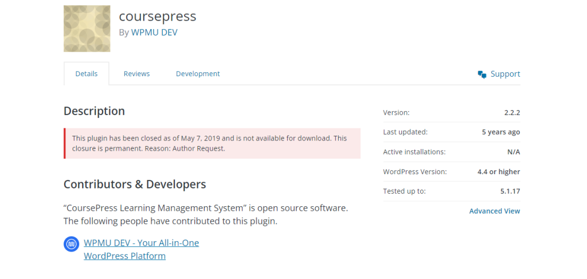
Task: Click the coursepress plugin icon thumbnail
Action: coord(87,29)
